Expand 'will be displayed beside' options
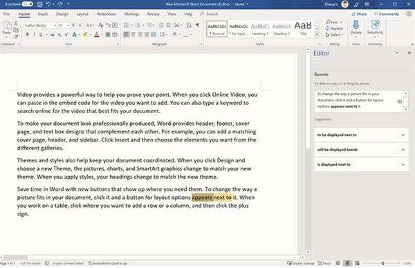This screenshot has width=415, height=268. [403, 150]
